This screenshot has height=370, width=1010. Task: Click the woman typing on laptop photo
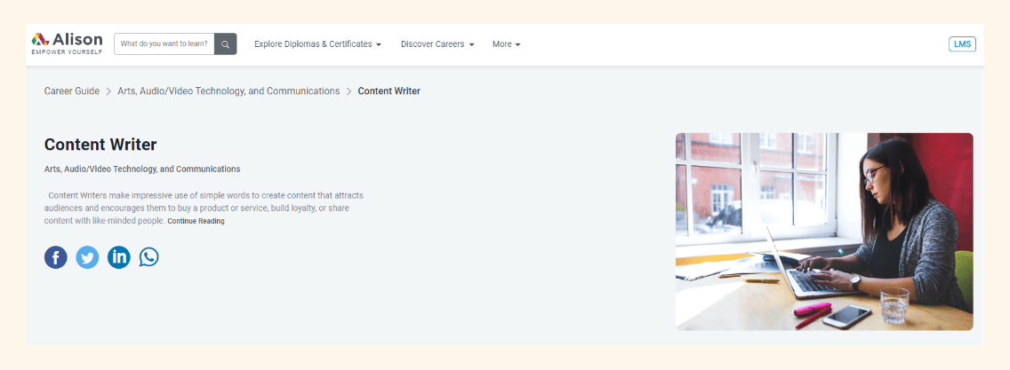point(824,232)
